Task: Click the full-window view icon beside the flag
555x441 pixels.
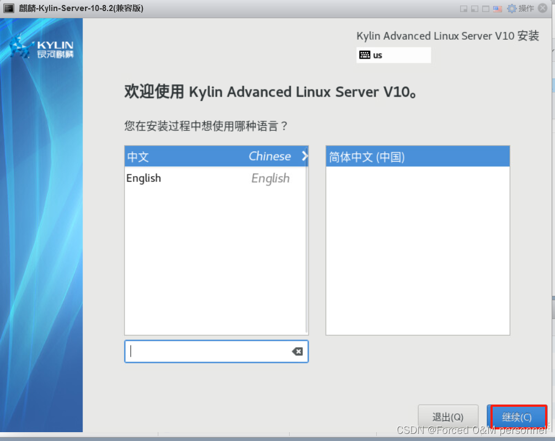Action: pos(486,9)
